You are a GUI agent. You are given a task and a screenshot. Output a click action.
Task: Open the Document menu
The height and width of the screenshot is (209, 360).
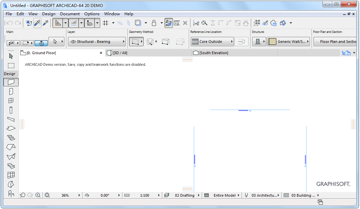pos(70,14)
